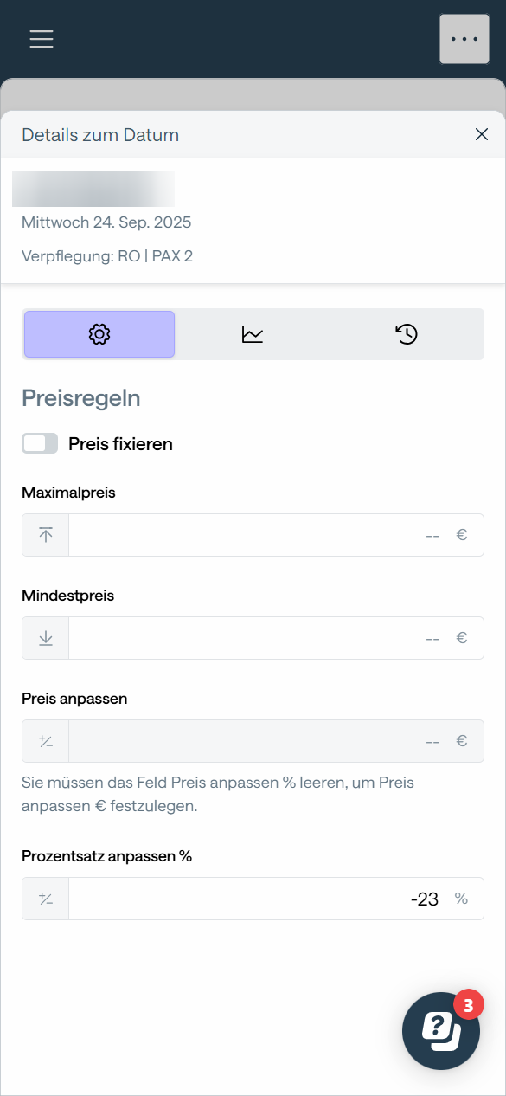Screen dimensions: 506x1096
Task: Click the Maximalpreis upper-limit arrow icon
Action: (46, 535)
